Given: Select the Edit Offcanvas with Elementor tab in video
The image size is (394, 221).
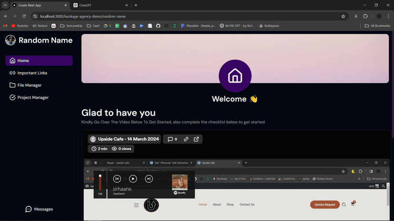Looking at the screenshot, I should [x=171, y=163].
